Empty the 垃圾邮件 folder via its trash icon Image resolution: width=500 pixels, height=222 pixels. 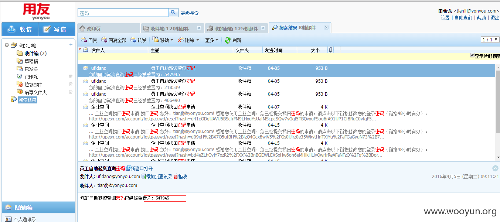click(71, 84)
